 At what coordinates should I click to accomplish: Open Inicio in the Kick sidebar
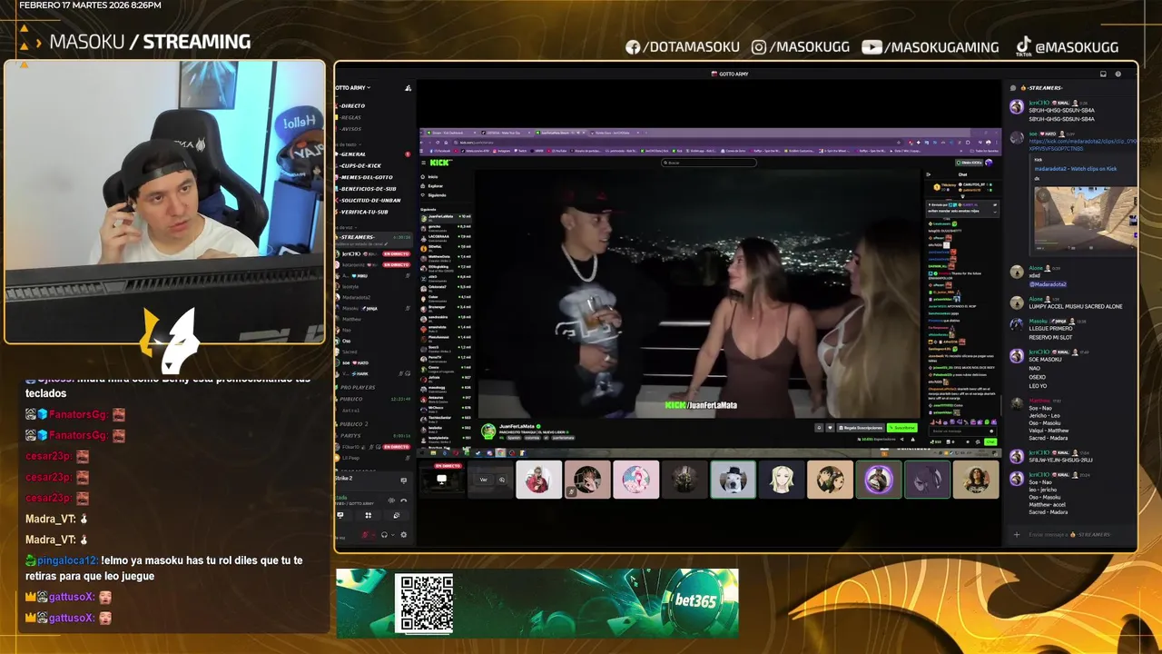[x=432, y=176]
